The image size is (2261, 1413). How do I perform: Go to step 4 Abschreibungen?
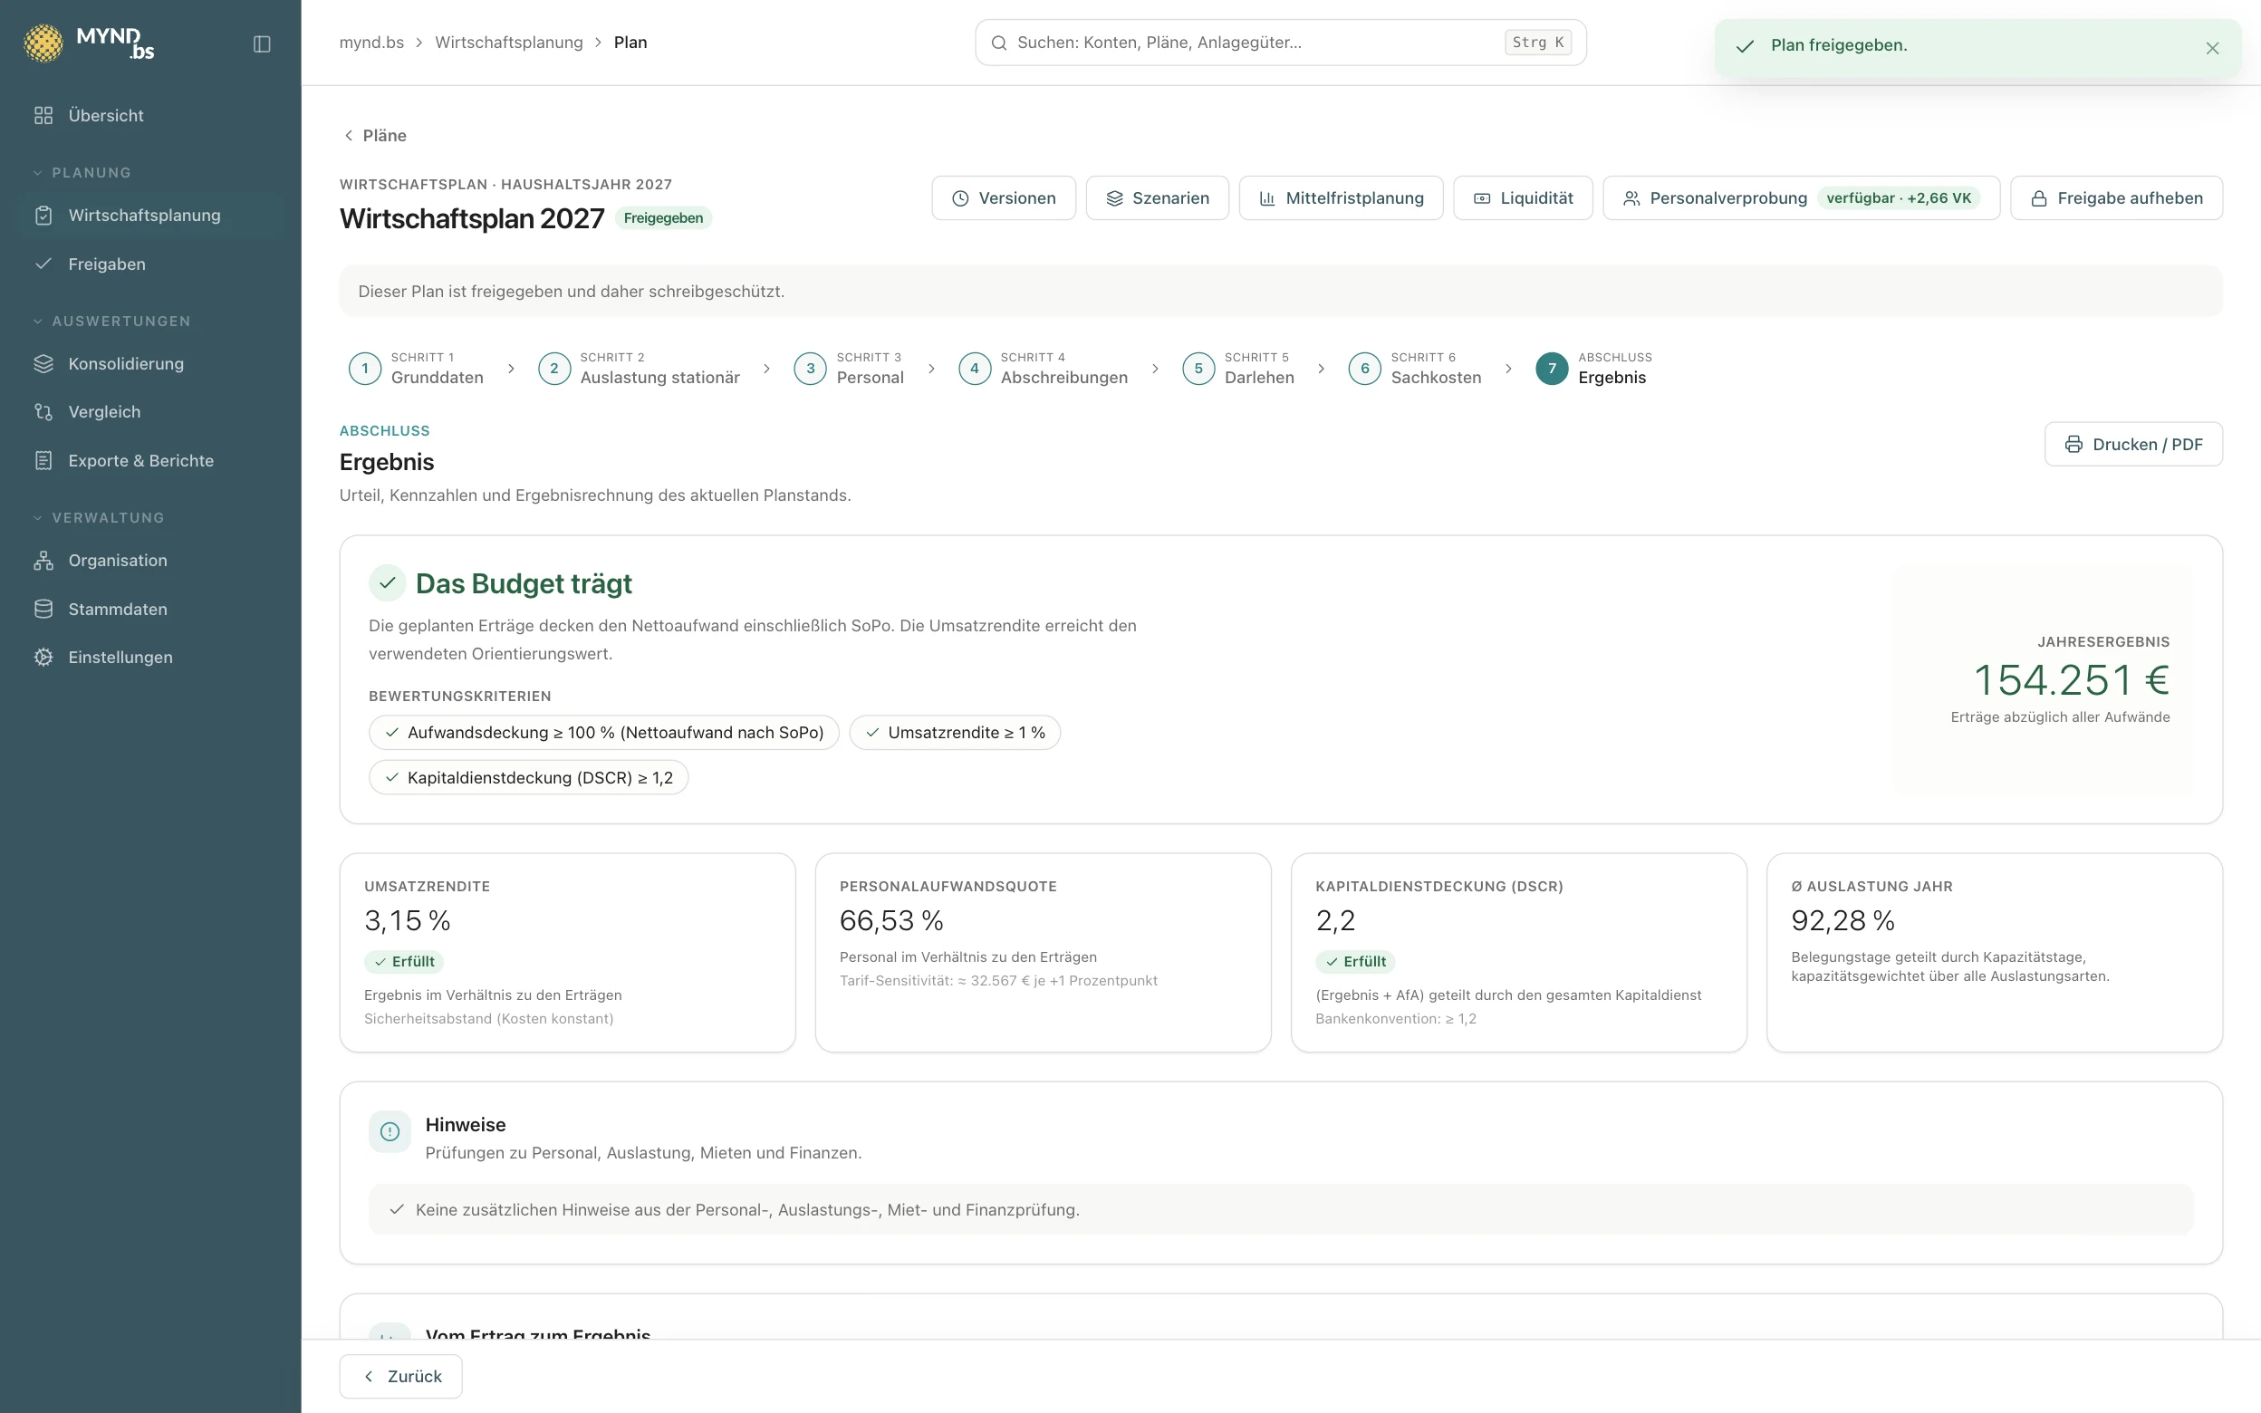pyautogui.click(x=1044, y=369)
